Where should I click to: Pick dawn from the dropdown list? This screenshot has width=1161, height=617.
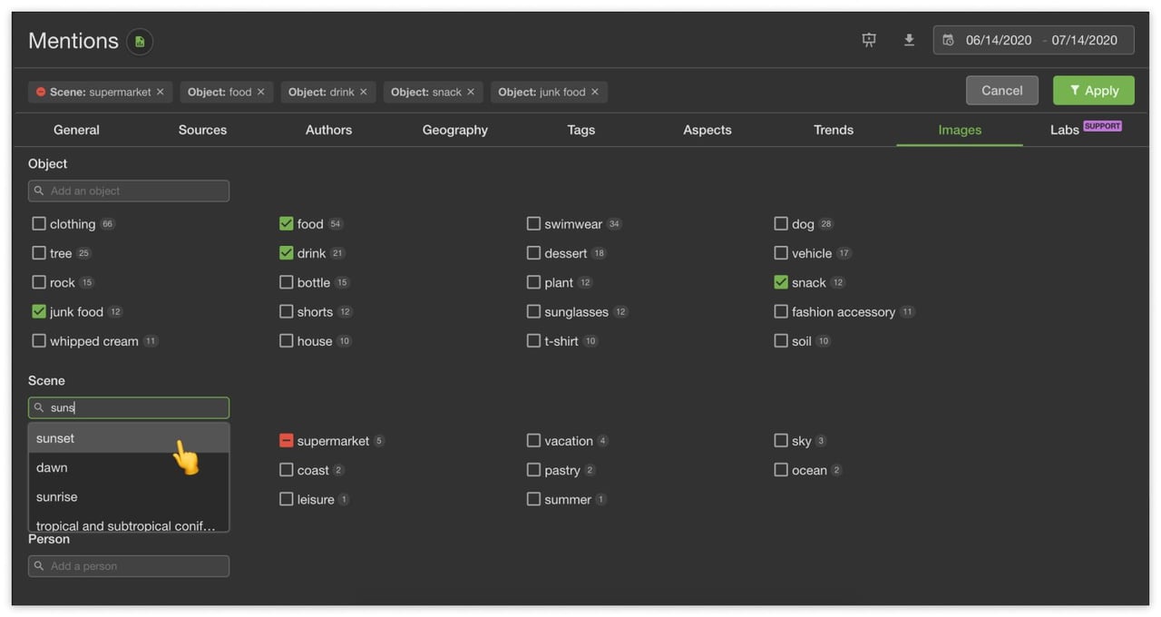point(52,467)
